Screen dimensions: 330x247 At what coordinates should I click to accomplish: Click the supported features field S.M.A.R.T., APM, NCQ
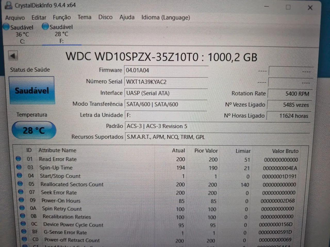tap(217, 137)
